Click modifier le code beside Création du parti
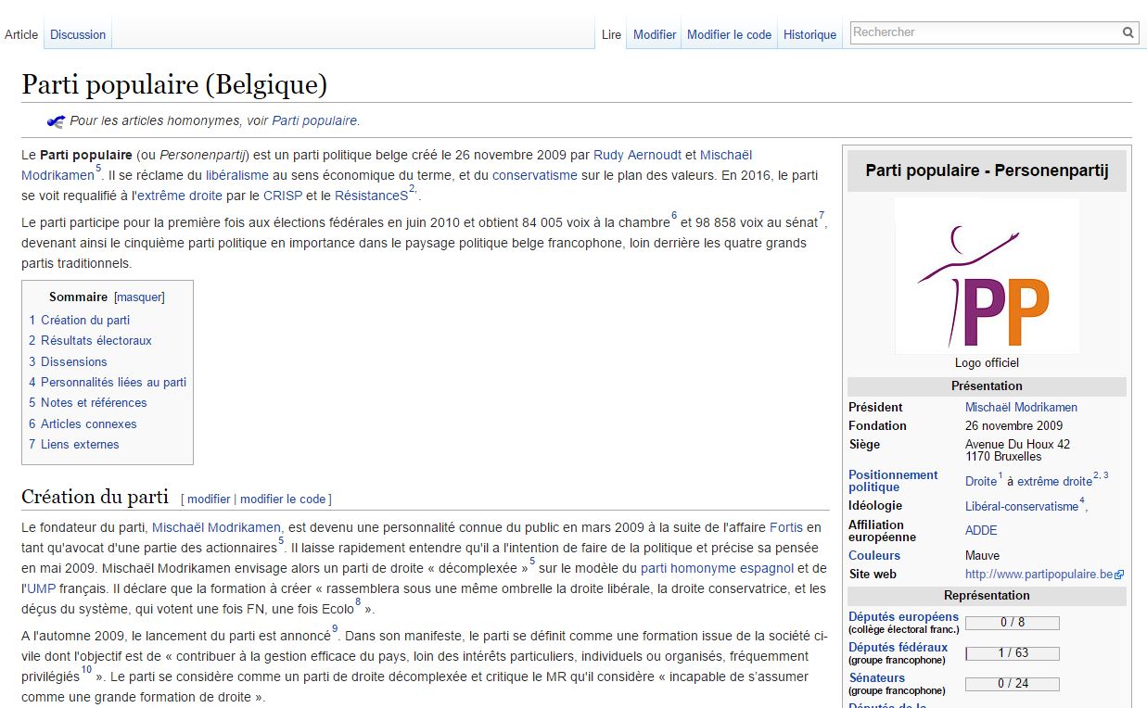Screen dimensions: 1147x708 pos(283,499)
